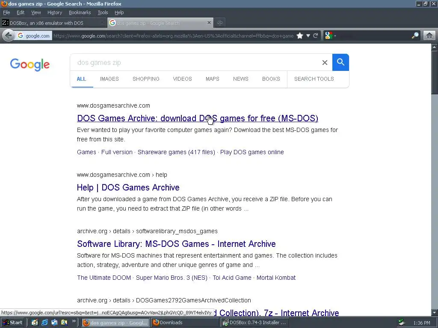Open a new tab with the plus button
This screenshot has height=328, width=438.
(x=220, y=23)
